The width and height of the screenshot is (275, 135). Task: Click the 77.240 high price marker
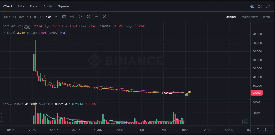pos(26,28)
